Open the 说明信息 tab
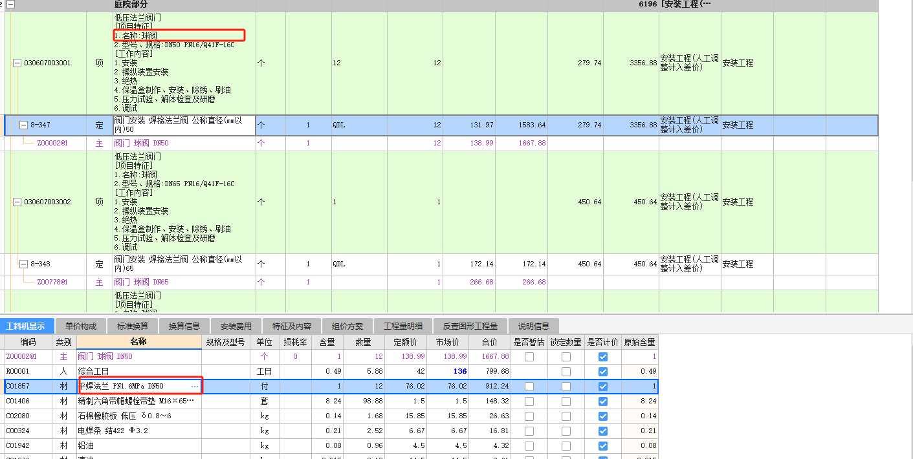The height and width of the screenshot is (459, 913). [x=534, y=326]
